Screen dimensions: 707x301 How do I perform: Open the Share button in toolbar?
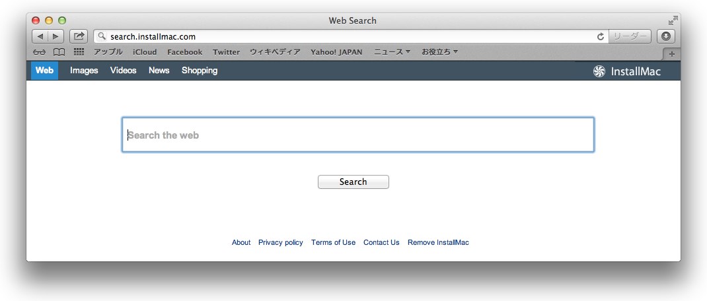pos(79,36)
